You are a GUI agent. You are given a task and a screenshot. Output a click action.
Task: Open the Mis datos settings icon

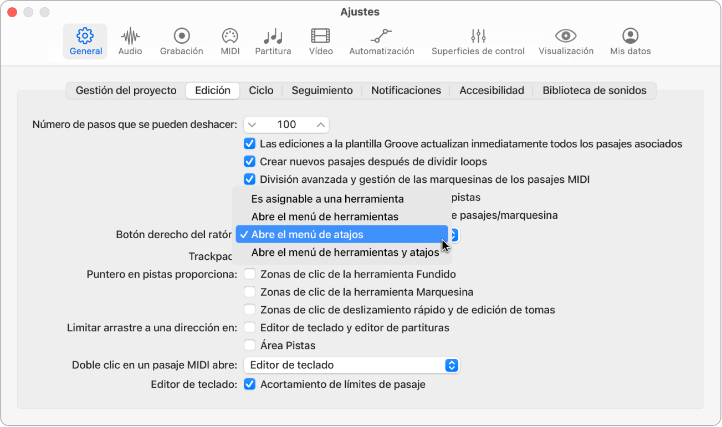tap(629, 41)
